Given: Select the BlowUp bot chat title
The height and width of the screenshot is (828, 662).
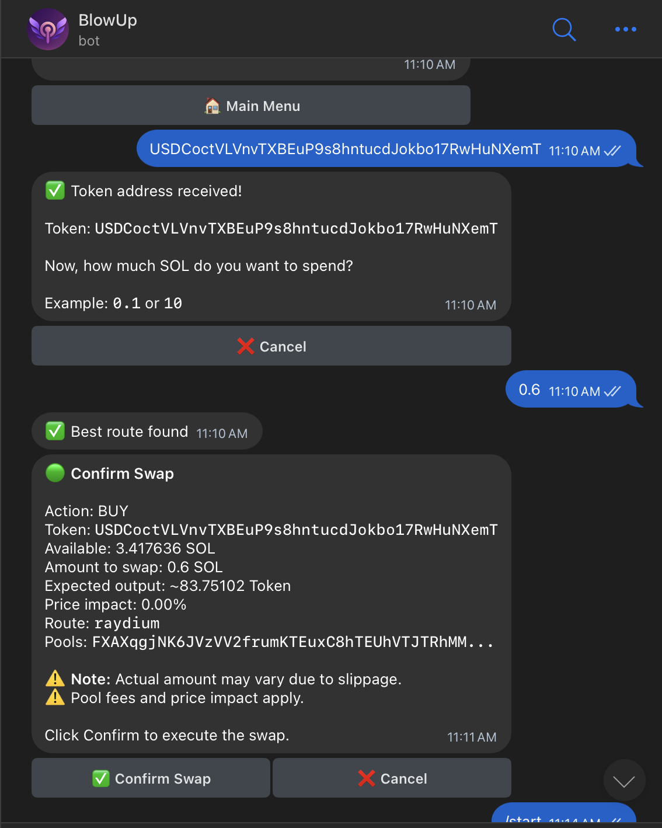Looking at the screenshot, I should pyautogui.click(x=107, y=20).
